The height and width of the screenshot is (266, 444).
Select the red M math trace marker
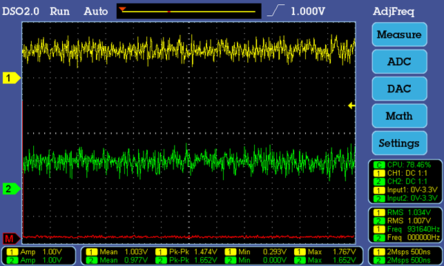point(11,239)
